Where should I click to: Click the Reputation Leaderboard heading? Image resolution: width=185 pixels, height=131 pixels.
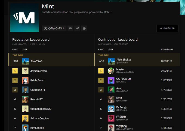(31, 40)
